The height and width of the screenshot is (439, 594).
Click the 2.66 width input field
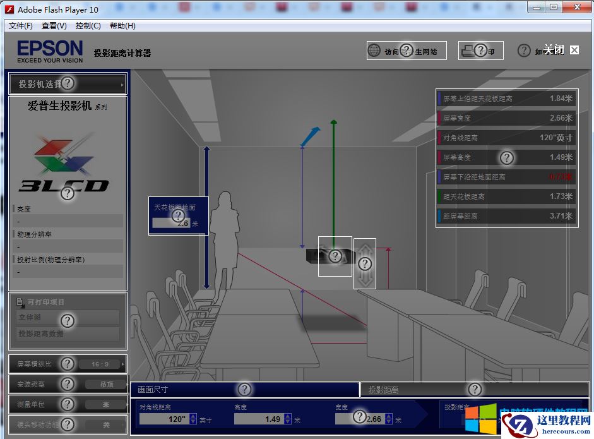coord(360,419)
